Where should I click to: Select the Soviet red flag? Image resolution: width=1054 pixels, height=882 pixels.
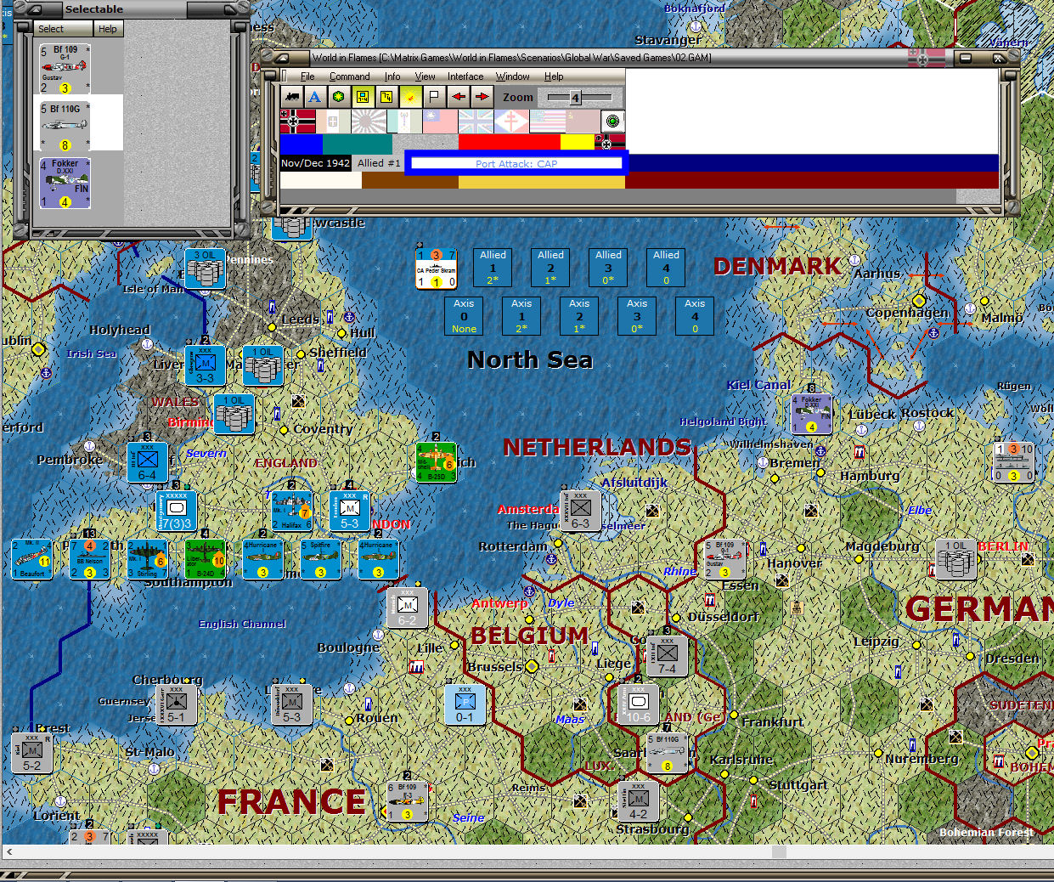(x=583, y=122)
